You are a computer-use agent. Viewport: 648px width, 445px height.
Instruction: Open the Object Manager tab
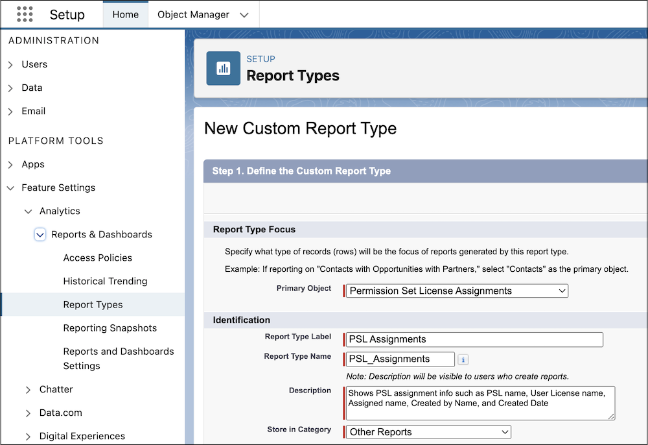193,14
